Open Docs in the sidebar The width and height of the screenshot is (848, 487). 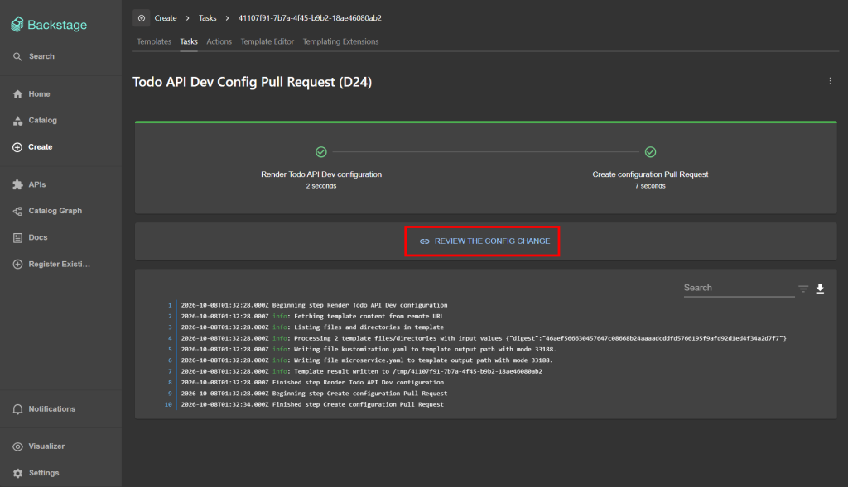point(30,237)
